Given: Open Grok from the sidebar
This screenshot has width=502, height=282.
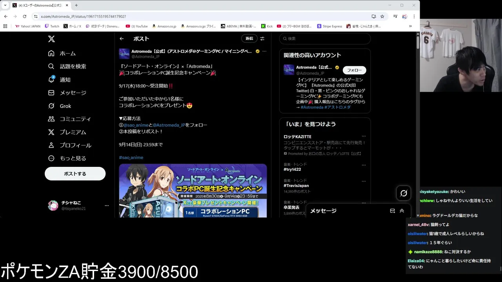Looking at the screenshot, I should coord(60,106).
